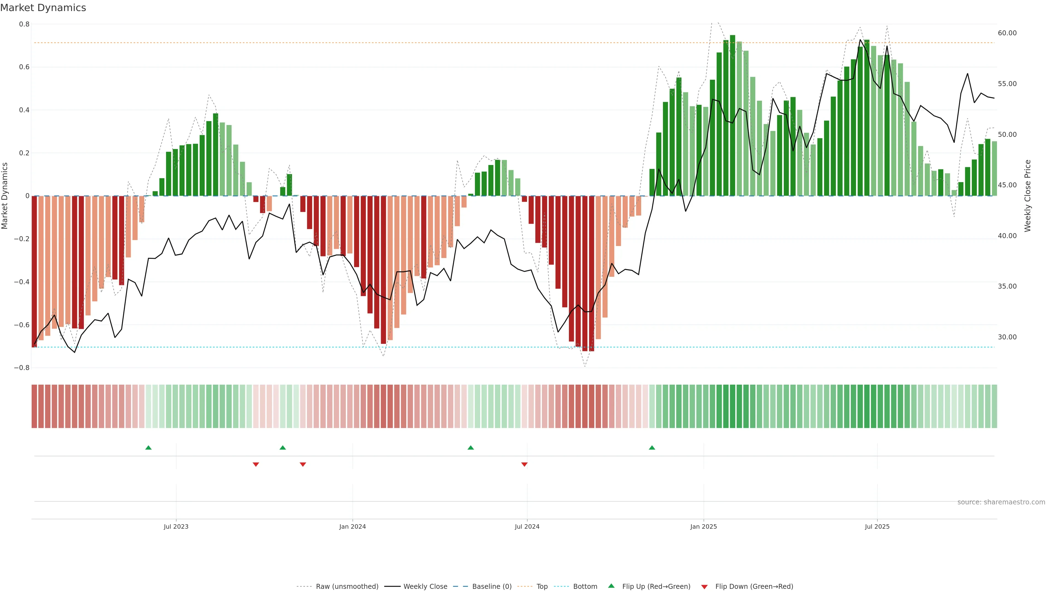Viewport: 1059px width, 596px height.
Task: Hide the Top threshold legend entry
Action: pos(542,587)
